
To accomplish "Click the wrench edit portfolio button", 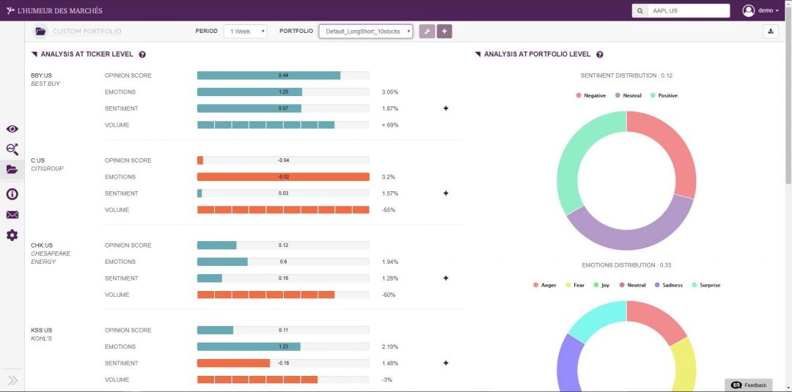I will click(x=427, y=32).
